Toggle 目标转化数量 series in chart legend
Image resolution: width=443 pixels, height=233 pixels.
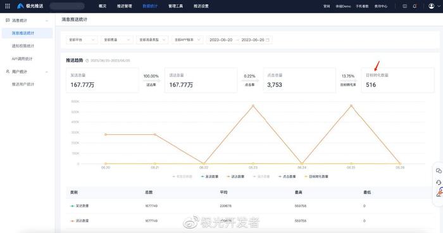[316, 177]
